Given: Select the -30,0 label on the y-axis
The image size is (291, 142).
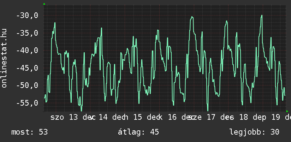Looking at the screenshot, I should click(x=28, y=16).
